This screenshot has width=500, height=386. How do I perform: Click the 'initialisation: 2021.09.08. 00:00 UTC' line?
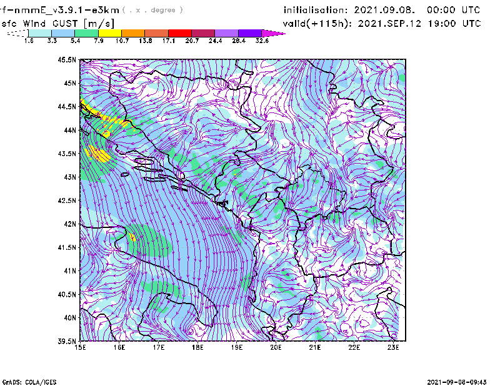(x=382, y=10)
